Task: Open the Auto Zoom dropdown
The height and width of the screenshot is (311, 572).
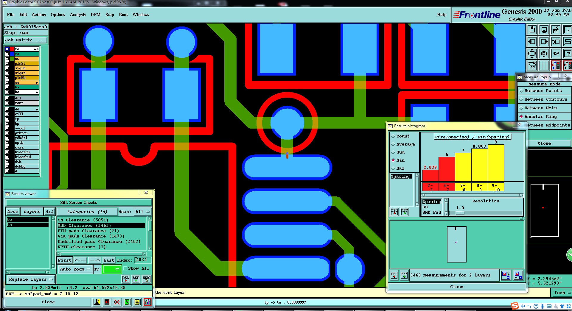Action: click(75, 269)
